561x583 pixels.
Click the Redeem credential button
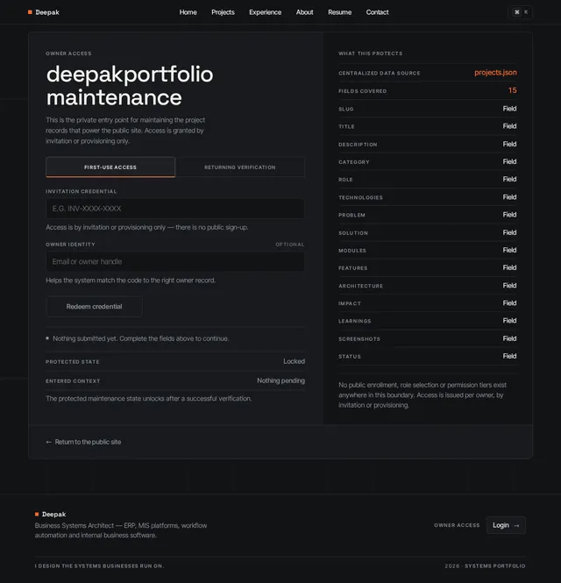coord(94,306)
